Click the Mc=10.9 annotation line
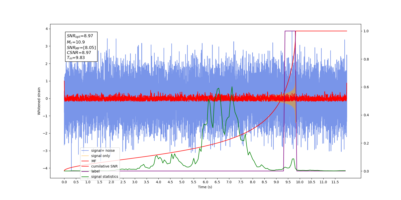The width and height of the screenshot is (401, 200). pos(76,42)
